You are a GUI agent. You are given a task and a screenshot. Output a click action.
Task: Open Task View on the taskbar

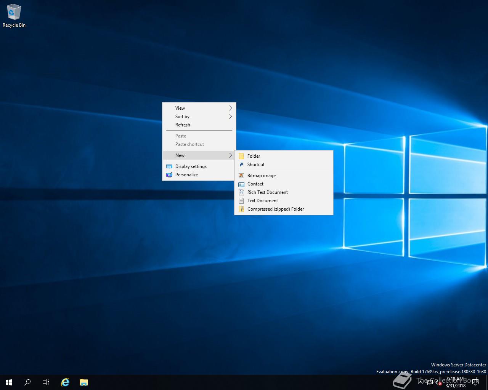pos(46,382)
